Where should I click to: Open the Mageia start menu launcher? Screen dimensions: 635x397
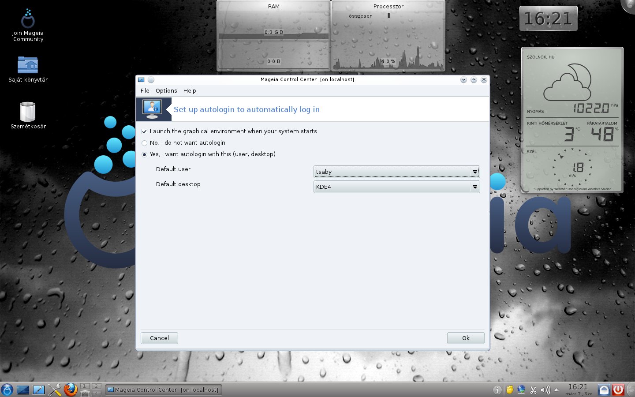coord(7,390)
